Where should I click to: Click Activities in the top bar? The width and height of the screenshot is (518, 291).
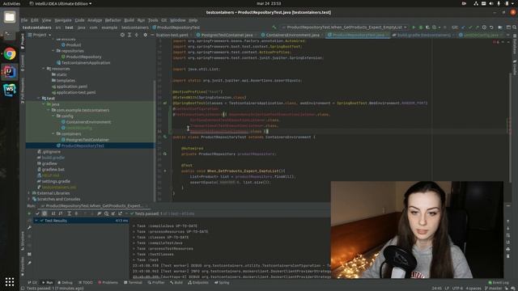click(11, 3)
